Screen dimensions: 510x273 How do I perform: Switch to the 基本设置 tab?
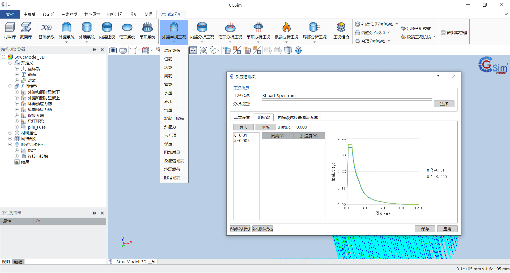tap(242, 117)
